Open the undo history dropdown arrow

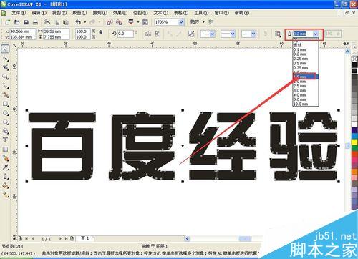(84, 22)
